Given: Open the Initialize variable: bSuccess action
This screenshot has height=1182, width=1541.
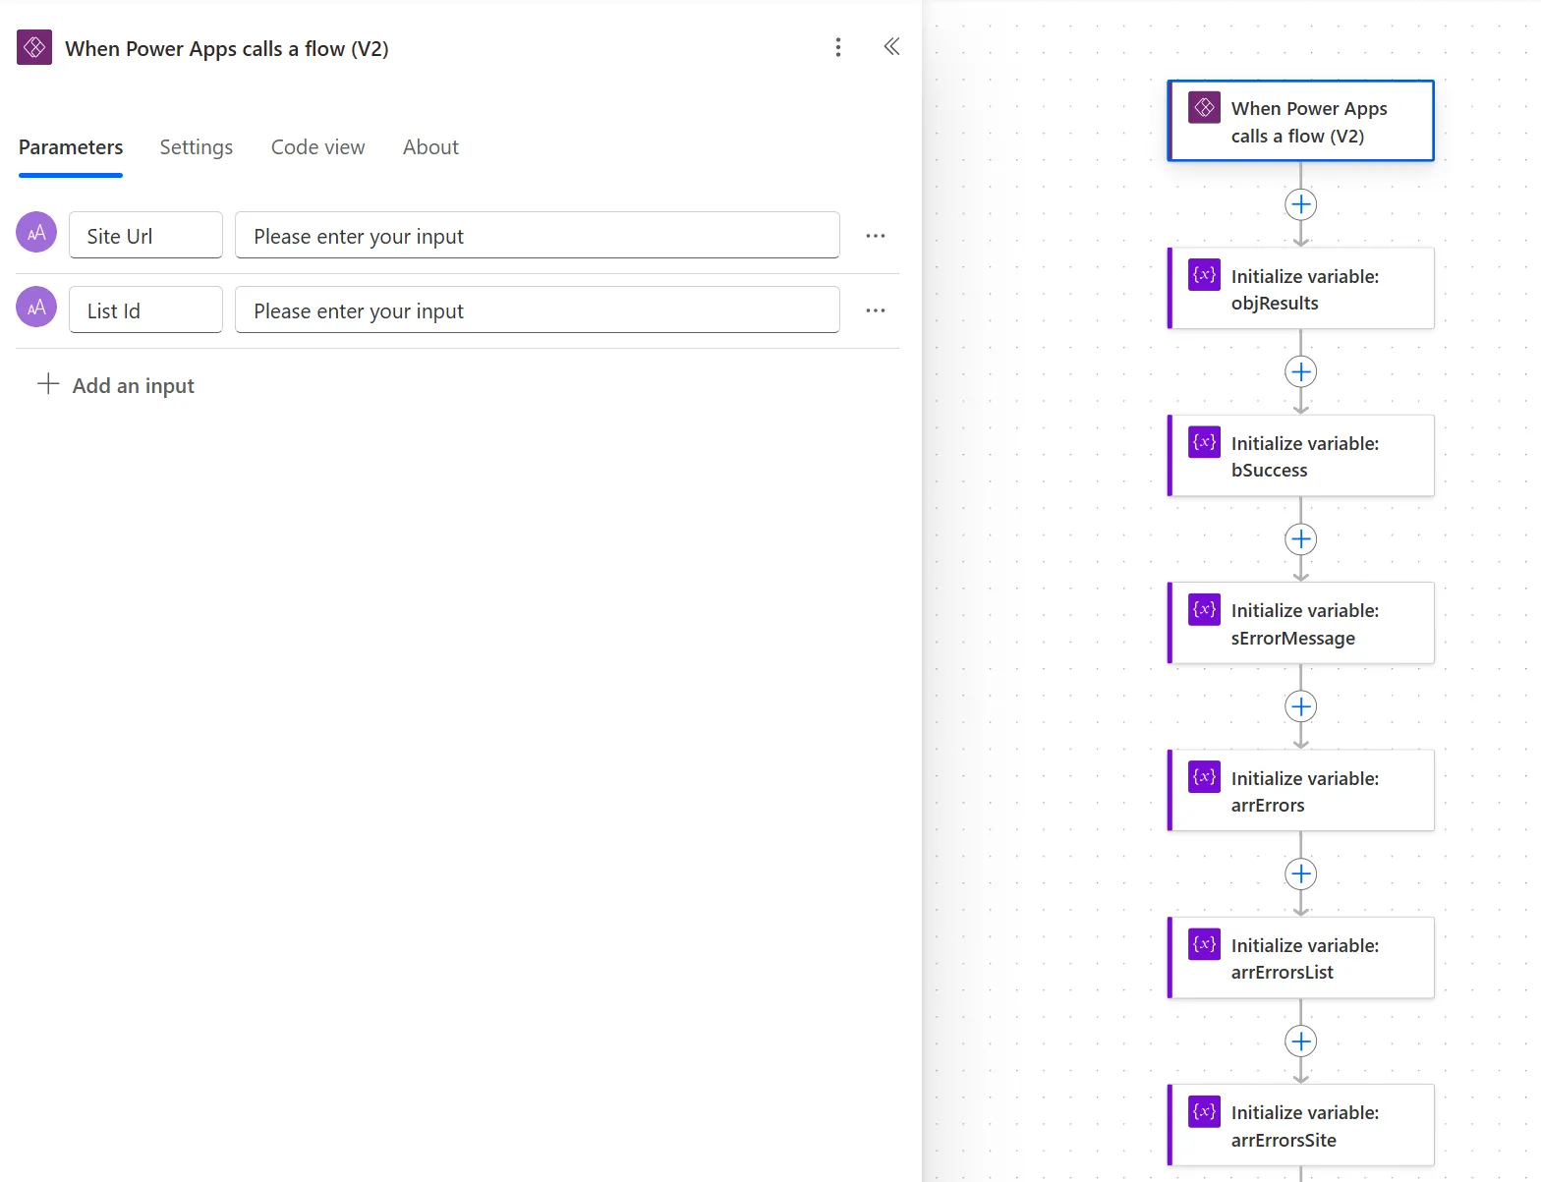Looking at the screenshot, I should [1301, 456].
